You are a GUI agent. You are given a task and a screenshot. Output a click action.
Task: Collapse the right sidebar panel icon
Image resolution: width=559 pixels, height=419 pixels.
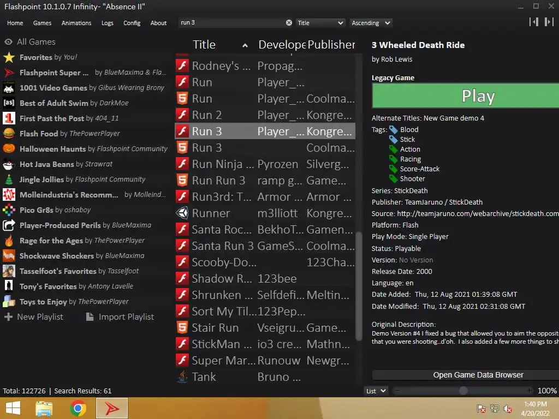[x=549, y=22]
